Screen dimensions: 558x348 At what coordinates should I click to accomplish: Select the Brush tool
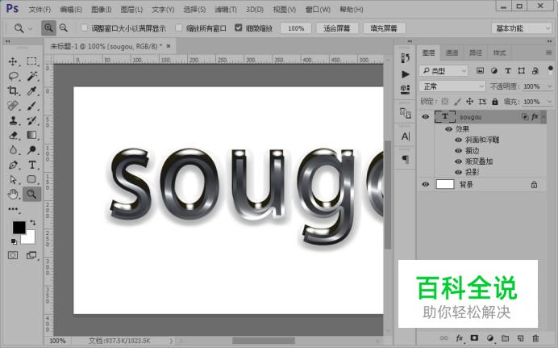31,106
